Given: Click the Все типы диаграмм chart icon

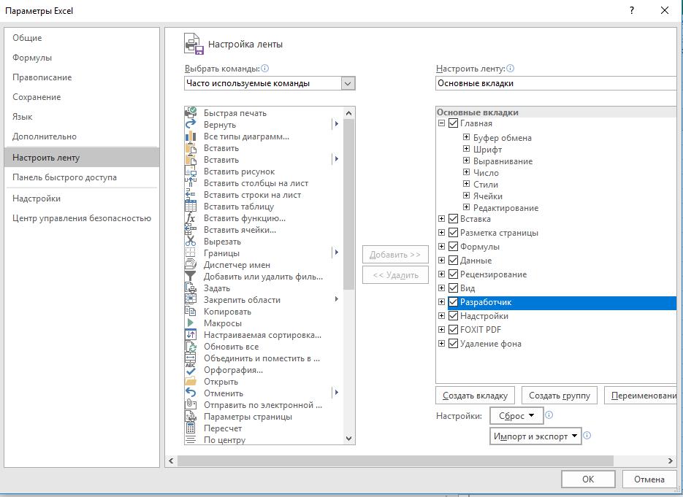Looking at the screenshot, I should click(191, 136).
